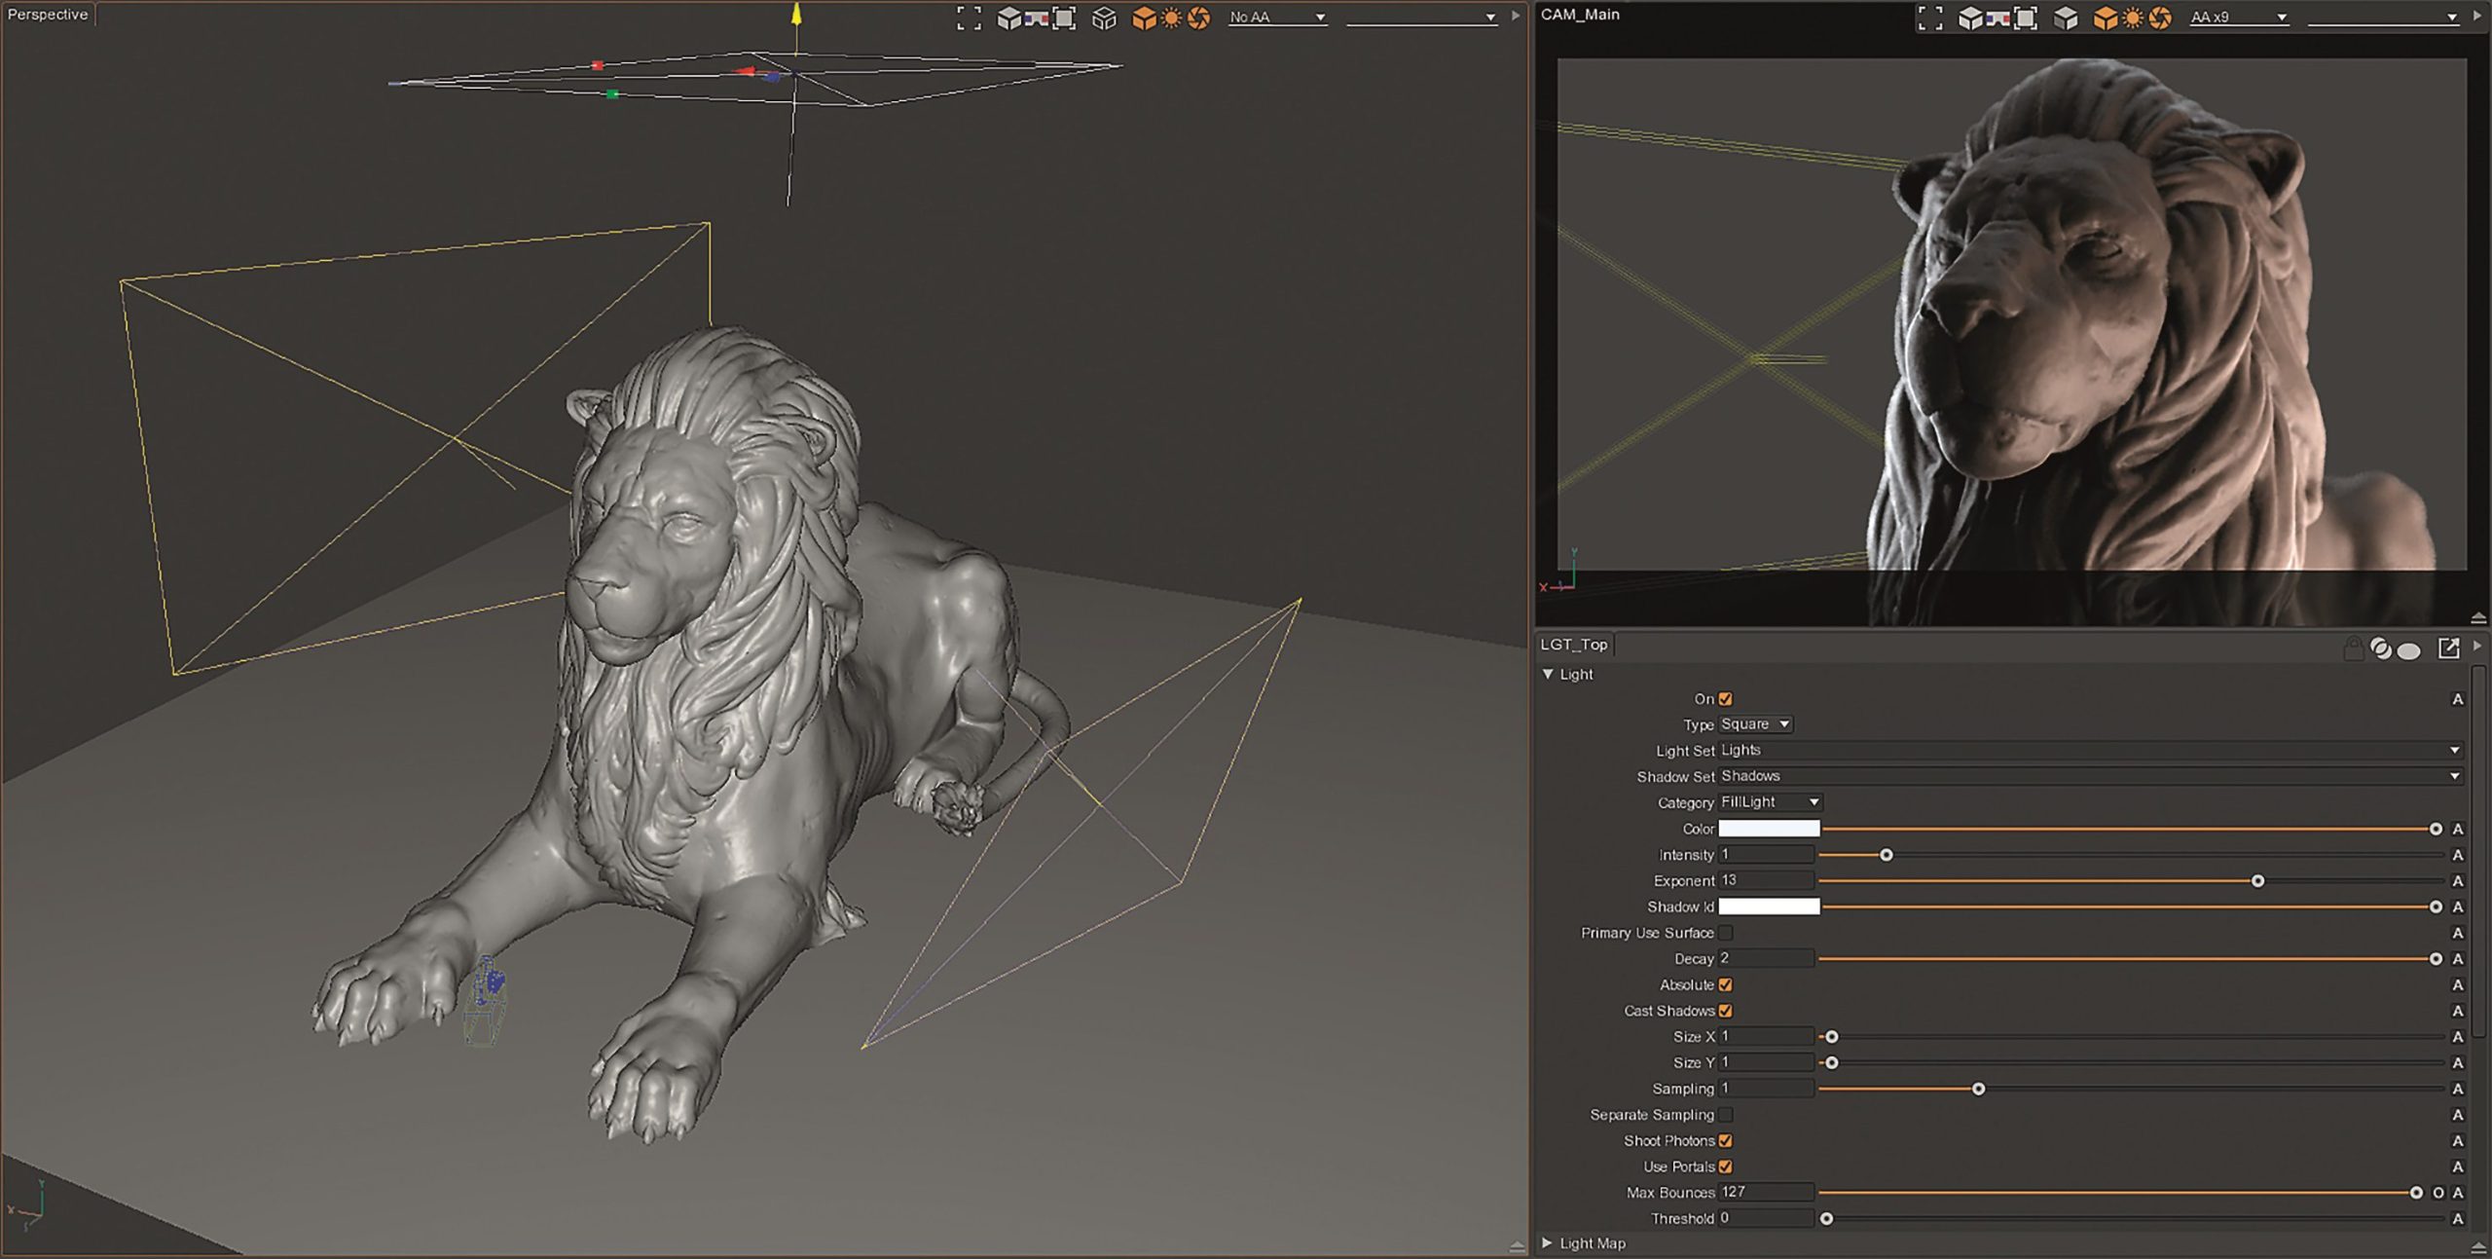Click the A button beside Intensity
The image size is (2492, 1259).
point(2457,855)
